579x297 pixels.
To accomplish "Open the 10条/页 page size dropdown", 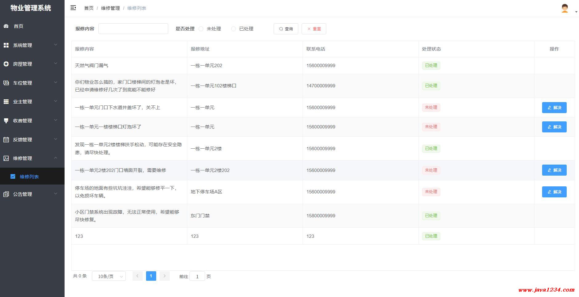I will point(109,276).
